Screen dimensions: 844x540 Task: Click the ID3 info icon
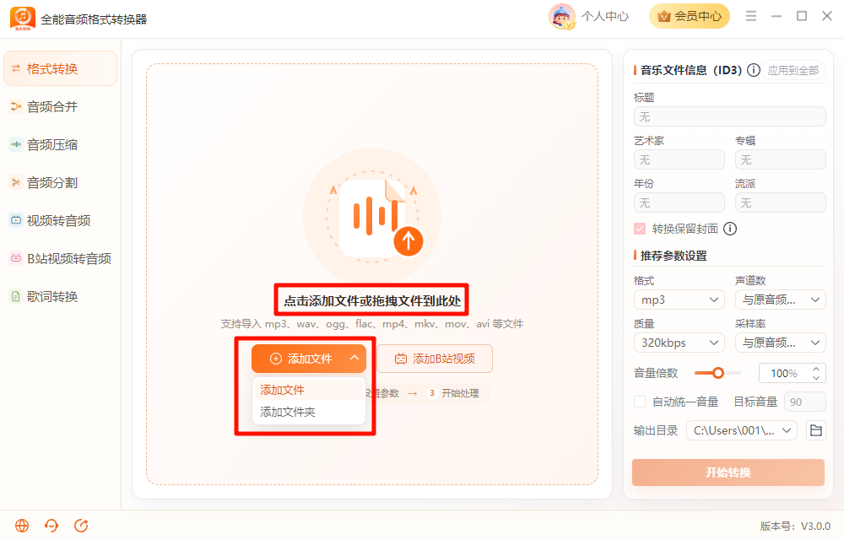click(754, 70)
